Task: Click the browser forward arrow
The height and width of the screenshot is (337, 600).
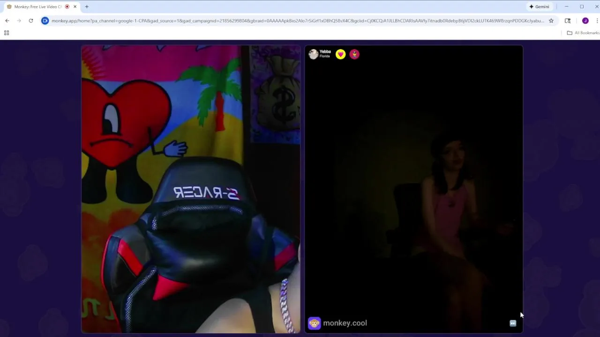Action: pyautogui.click(x=19, y=21)
